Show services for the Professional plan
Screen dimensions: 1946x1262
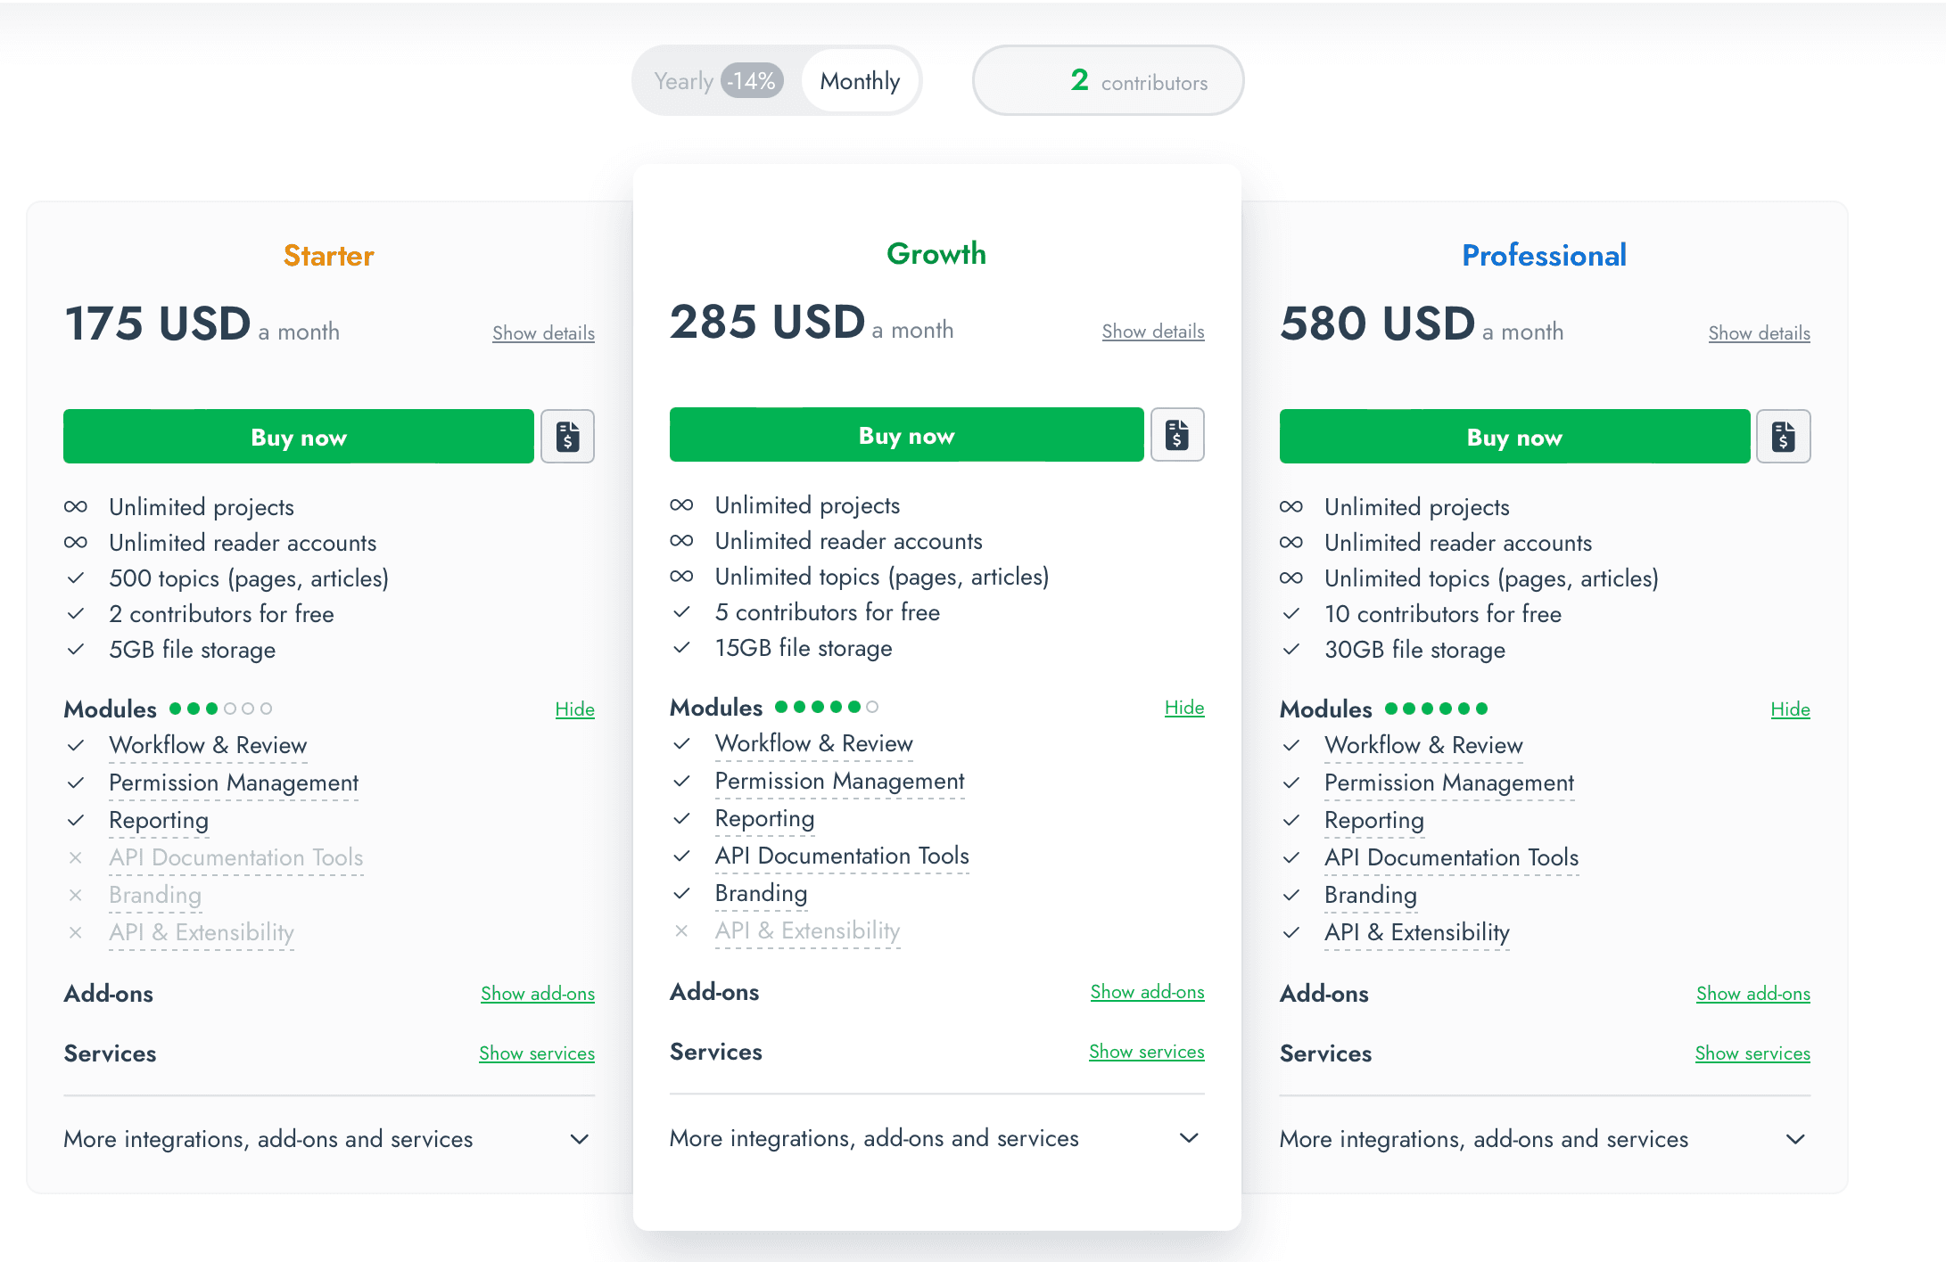coord(1752,1053)
